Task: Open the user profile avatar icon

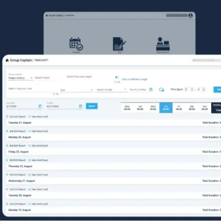Action: [x=190, y=16]
